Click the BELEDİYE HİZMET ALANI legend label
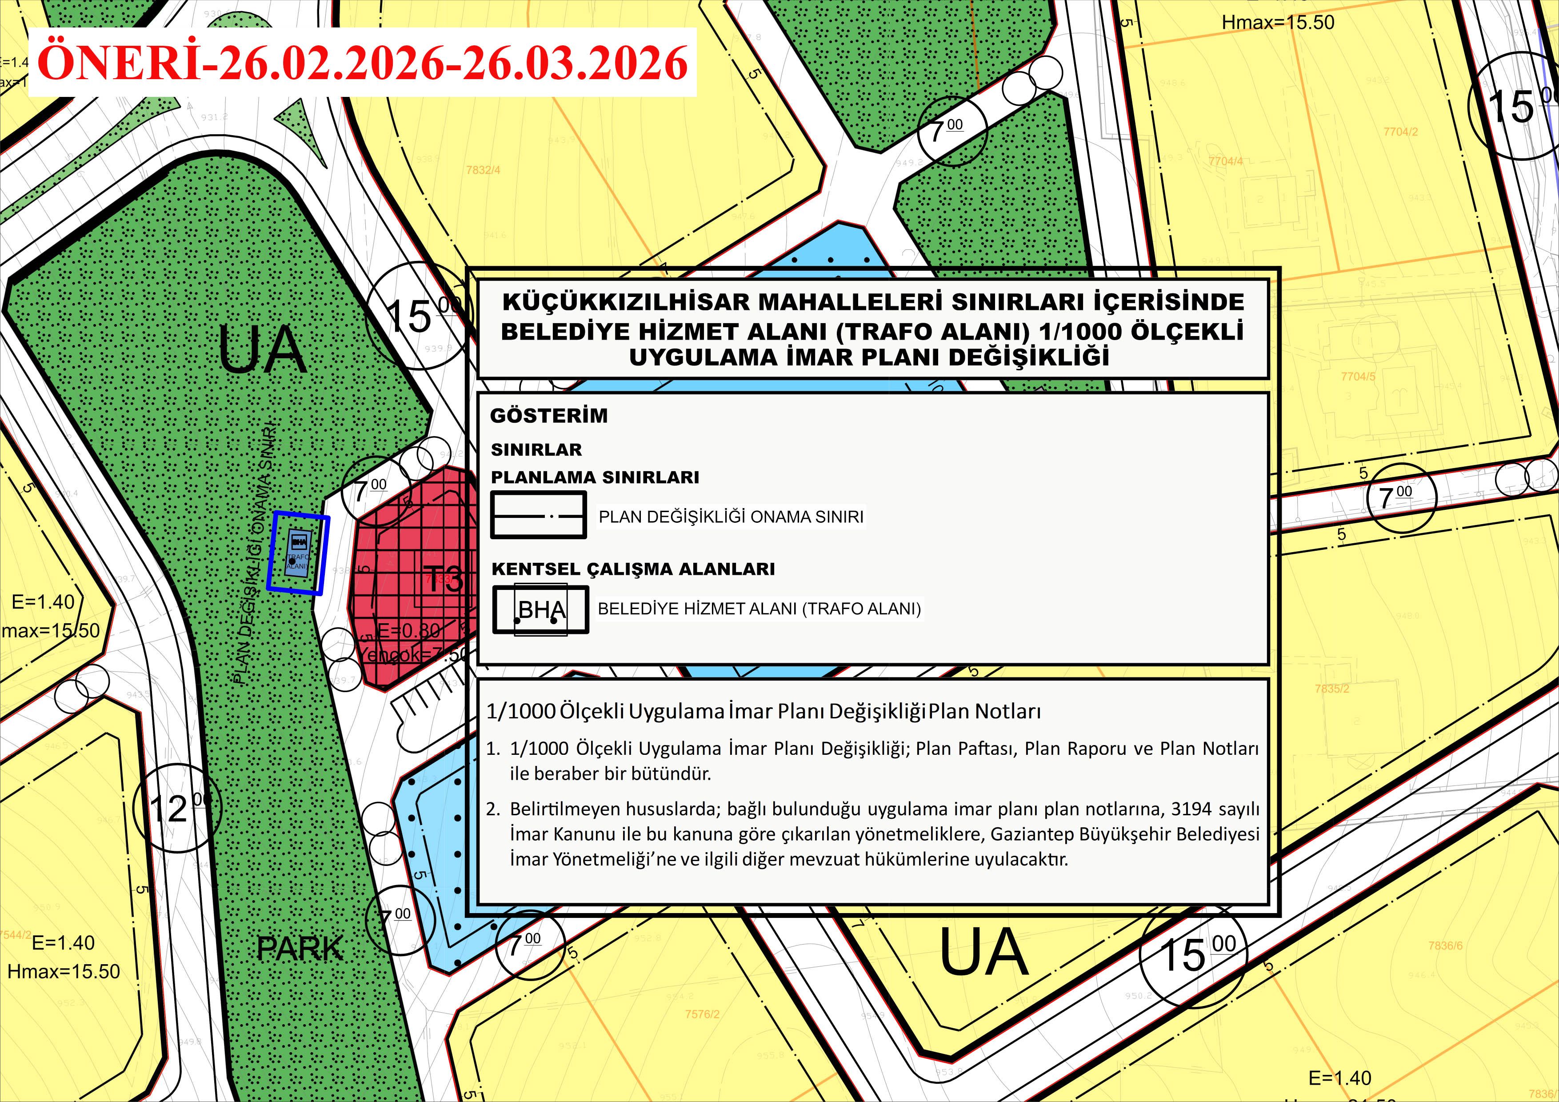The height and width of the screenshot is (1102, 1559). [759, 609]
